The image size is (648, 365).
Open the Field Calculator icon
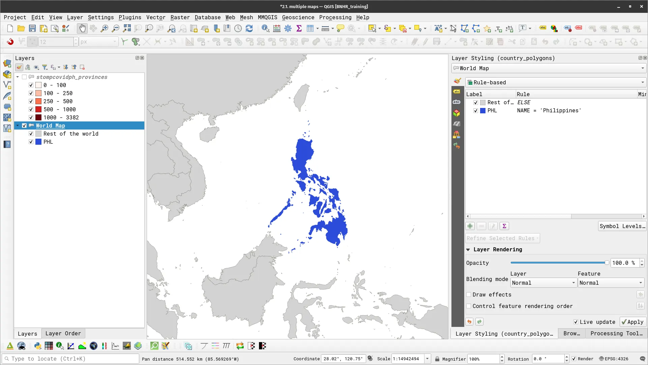click(x=277, y=28)
